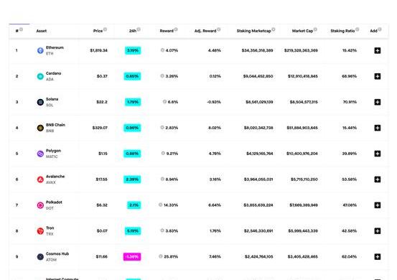The image size is (397, 280).
Task: Open the Cardano asset name link
Action: pos(53,73)
